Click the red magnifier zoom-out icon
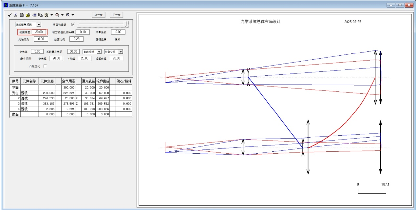Viewport: 417px width, 212px height. click(x=57, y=15)
